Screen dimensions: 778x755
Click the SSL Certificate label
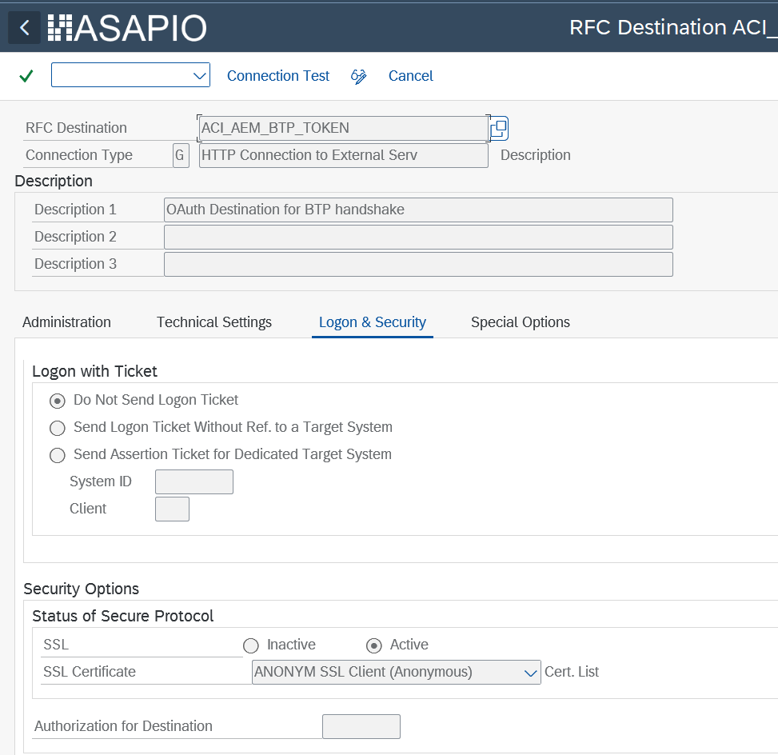90,672
